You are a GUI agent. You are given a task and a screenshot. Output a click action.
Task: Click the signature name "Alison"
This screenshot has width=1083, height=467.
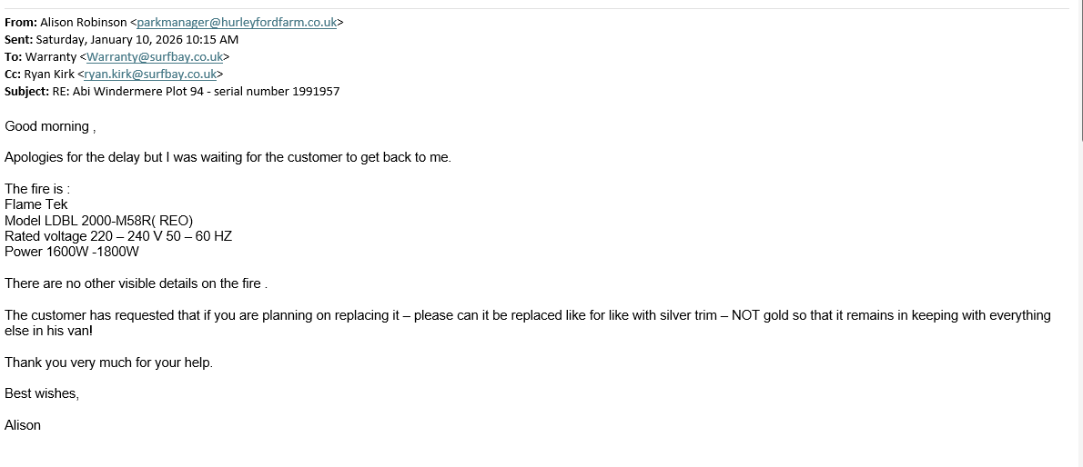tap(23, 425)
